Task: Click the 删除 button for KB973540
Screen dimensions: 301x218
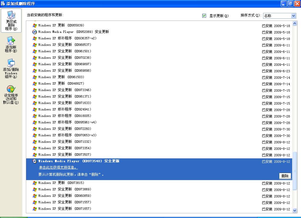Action: [x=285, y=176]
